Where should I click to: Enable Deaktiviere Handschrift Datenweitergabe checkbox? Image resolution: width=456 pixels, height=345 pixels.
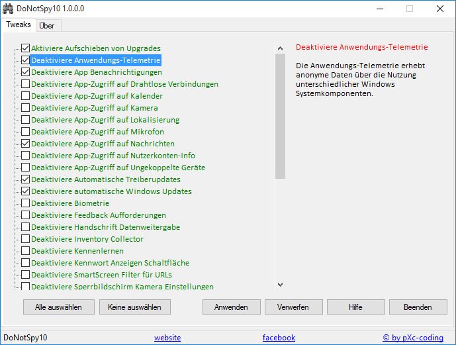click(26, 227)
